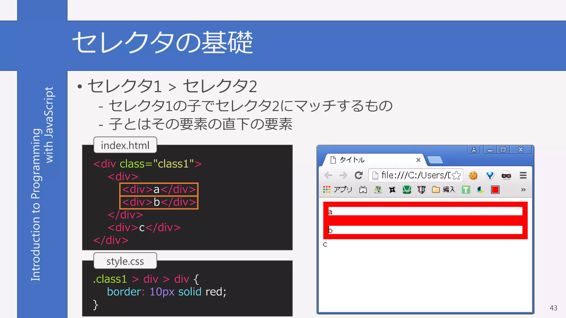Close the Chrome window
The height and width of the screenshot is (318, 566).
coord(521,150)
